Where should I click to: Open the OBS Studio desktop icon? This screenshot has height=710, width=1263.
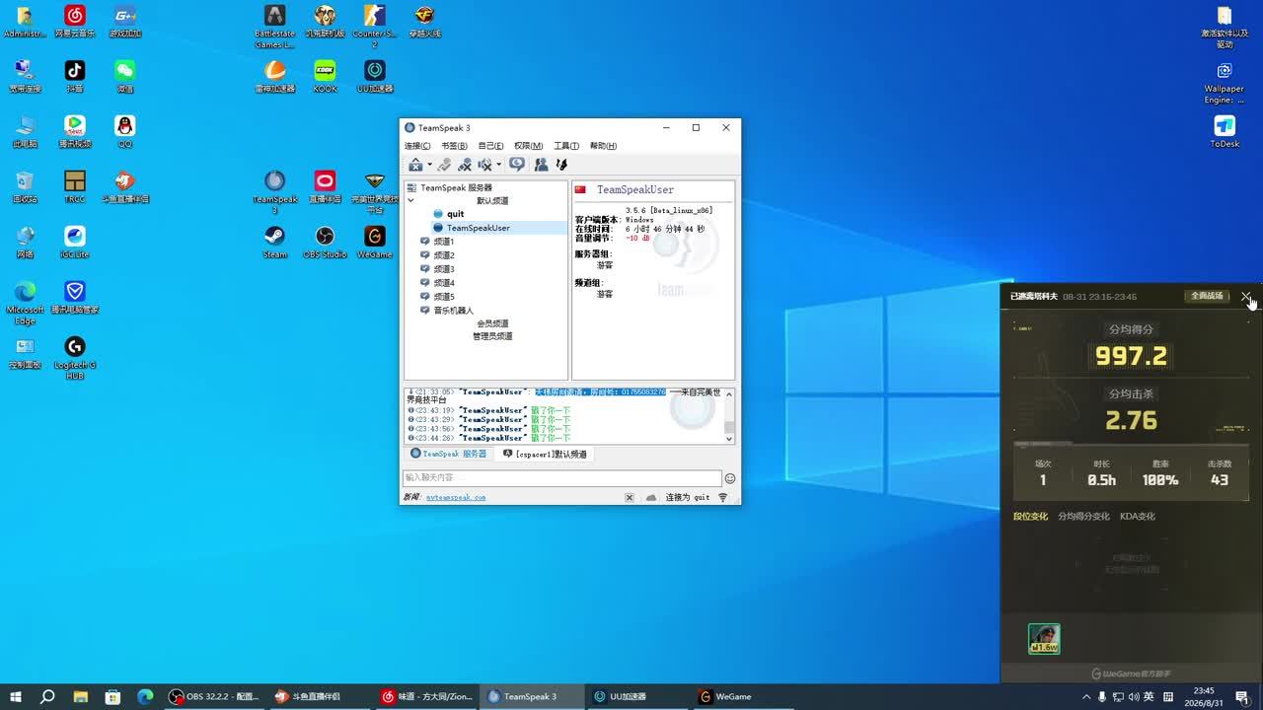pyautogui.click(x=325, y=243)
